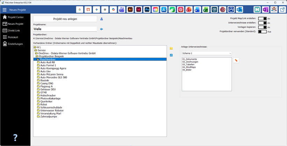Go to Projekt Center in sidebar
This screenshot has height=146, width=287.
coord(15,17)
